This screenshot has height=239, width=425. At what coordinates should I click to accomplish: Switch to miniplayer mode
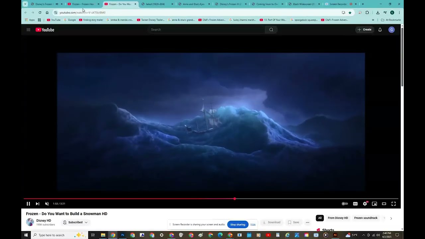(x=374, y=204)
